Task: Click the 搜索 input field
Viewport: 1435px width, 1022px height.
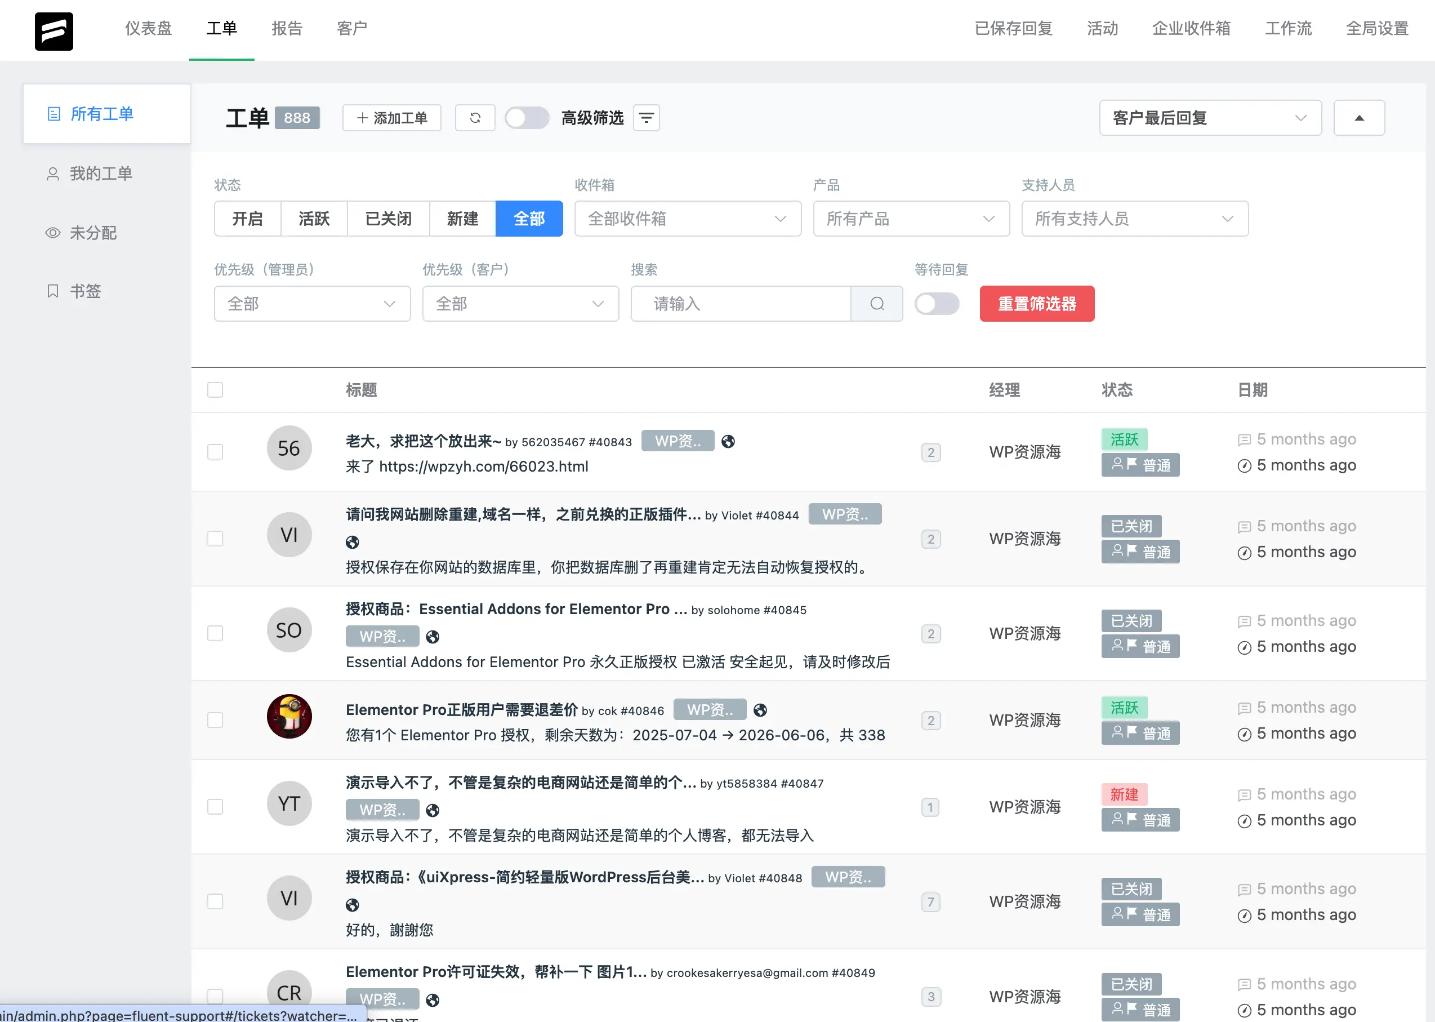Action: [740, 304]
